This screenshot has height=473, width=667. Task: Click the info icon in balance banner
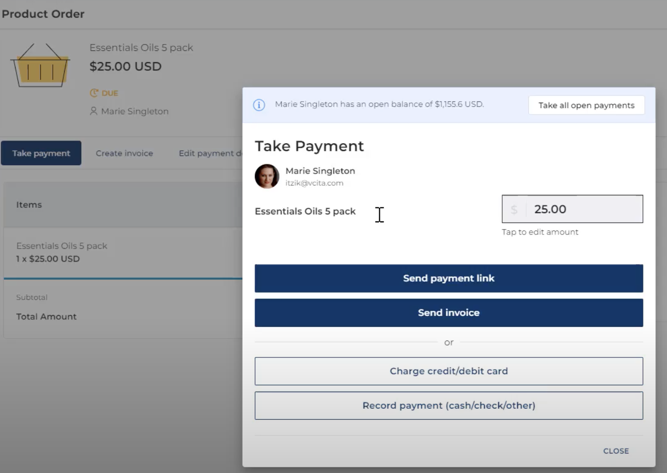[x=259, y=105]
